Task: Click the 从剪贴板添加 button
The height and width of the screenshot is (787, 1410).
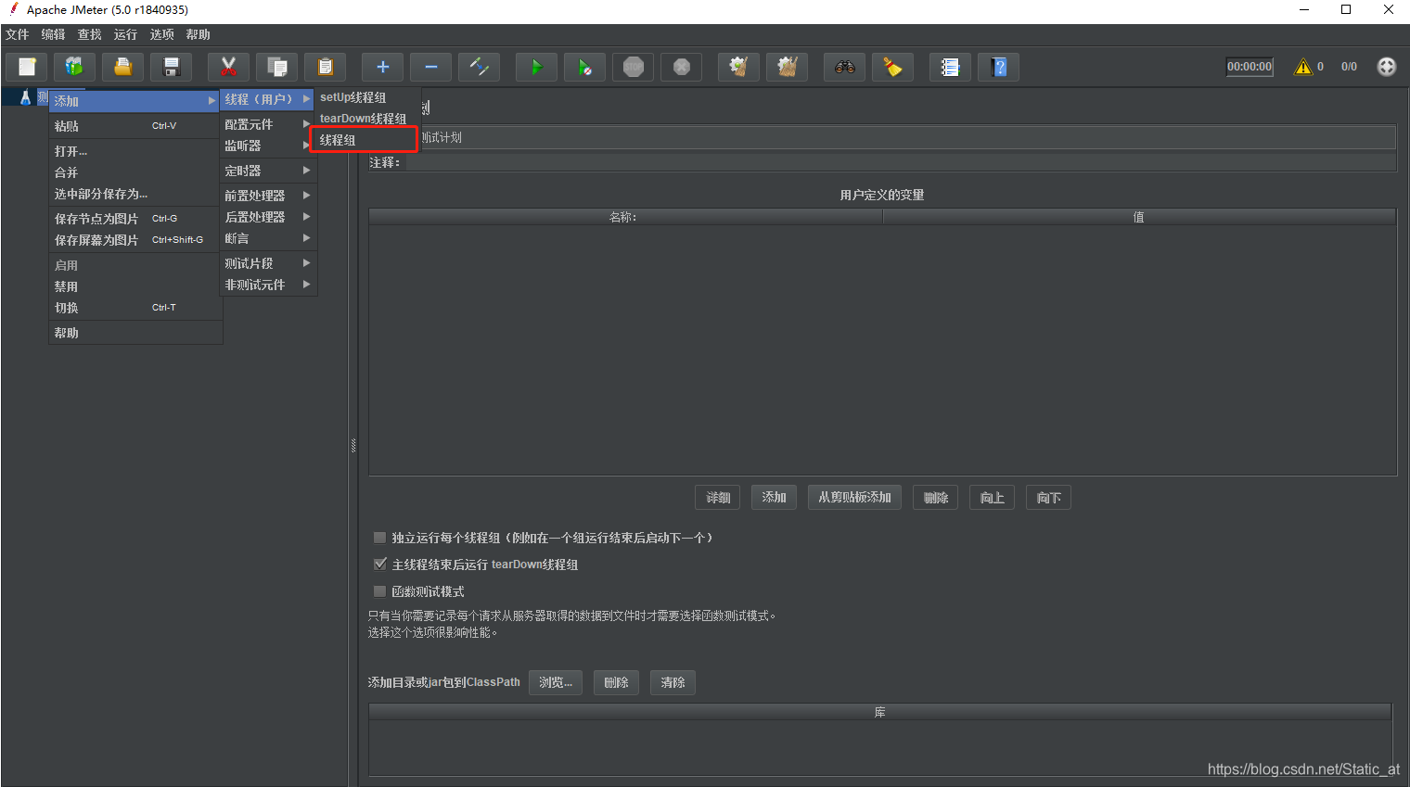Action: click(854, 498)
